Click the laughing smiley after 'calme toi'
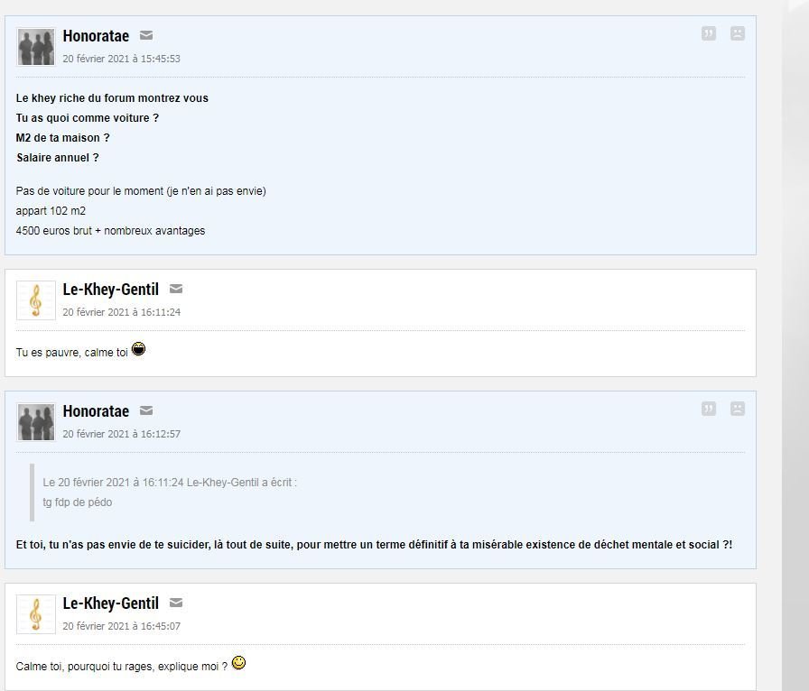This screenshot has width=809, height=691. (138, 349)
